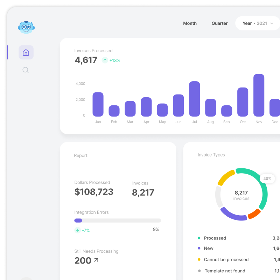
Task: Click the green Processed legend dot
Action: [x=199, y=238]
